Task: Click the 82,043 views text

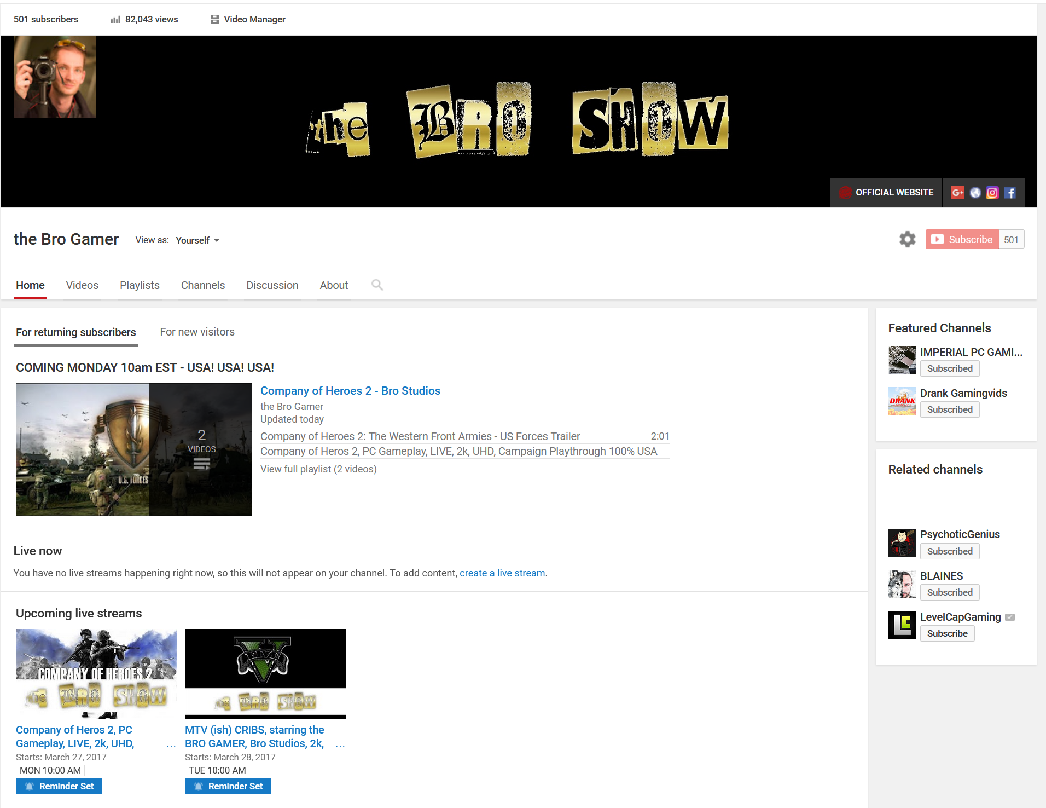Action: (152, 19)
